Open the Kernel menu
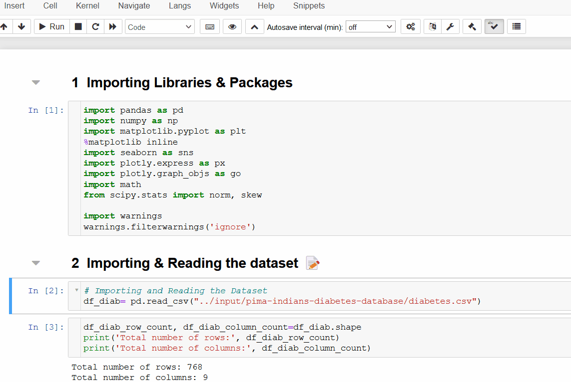The height and width of the screenshot is (382, 571). [x=87, y=6]
